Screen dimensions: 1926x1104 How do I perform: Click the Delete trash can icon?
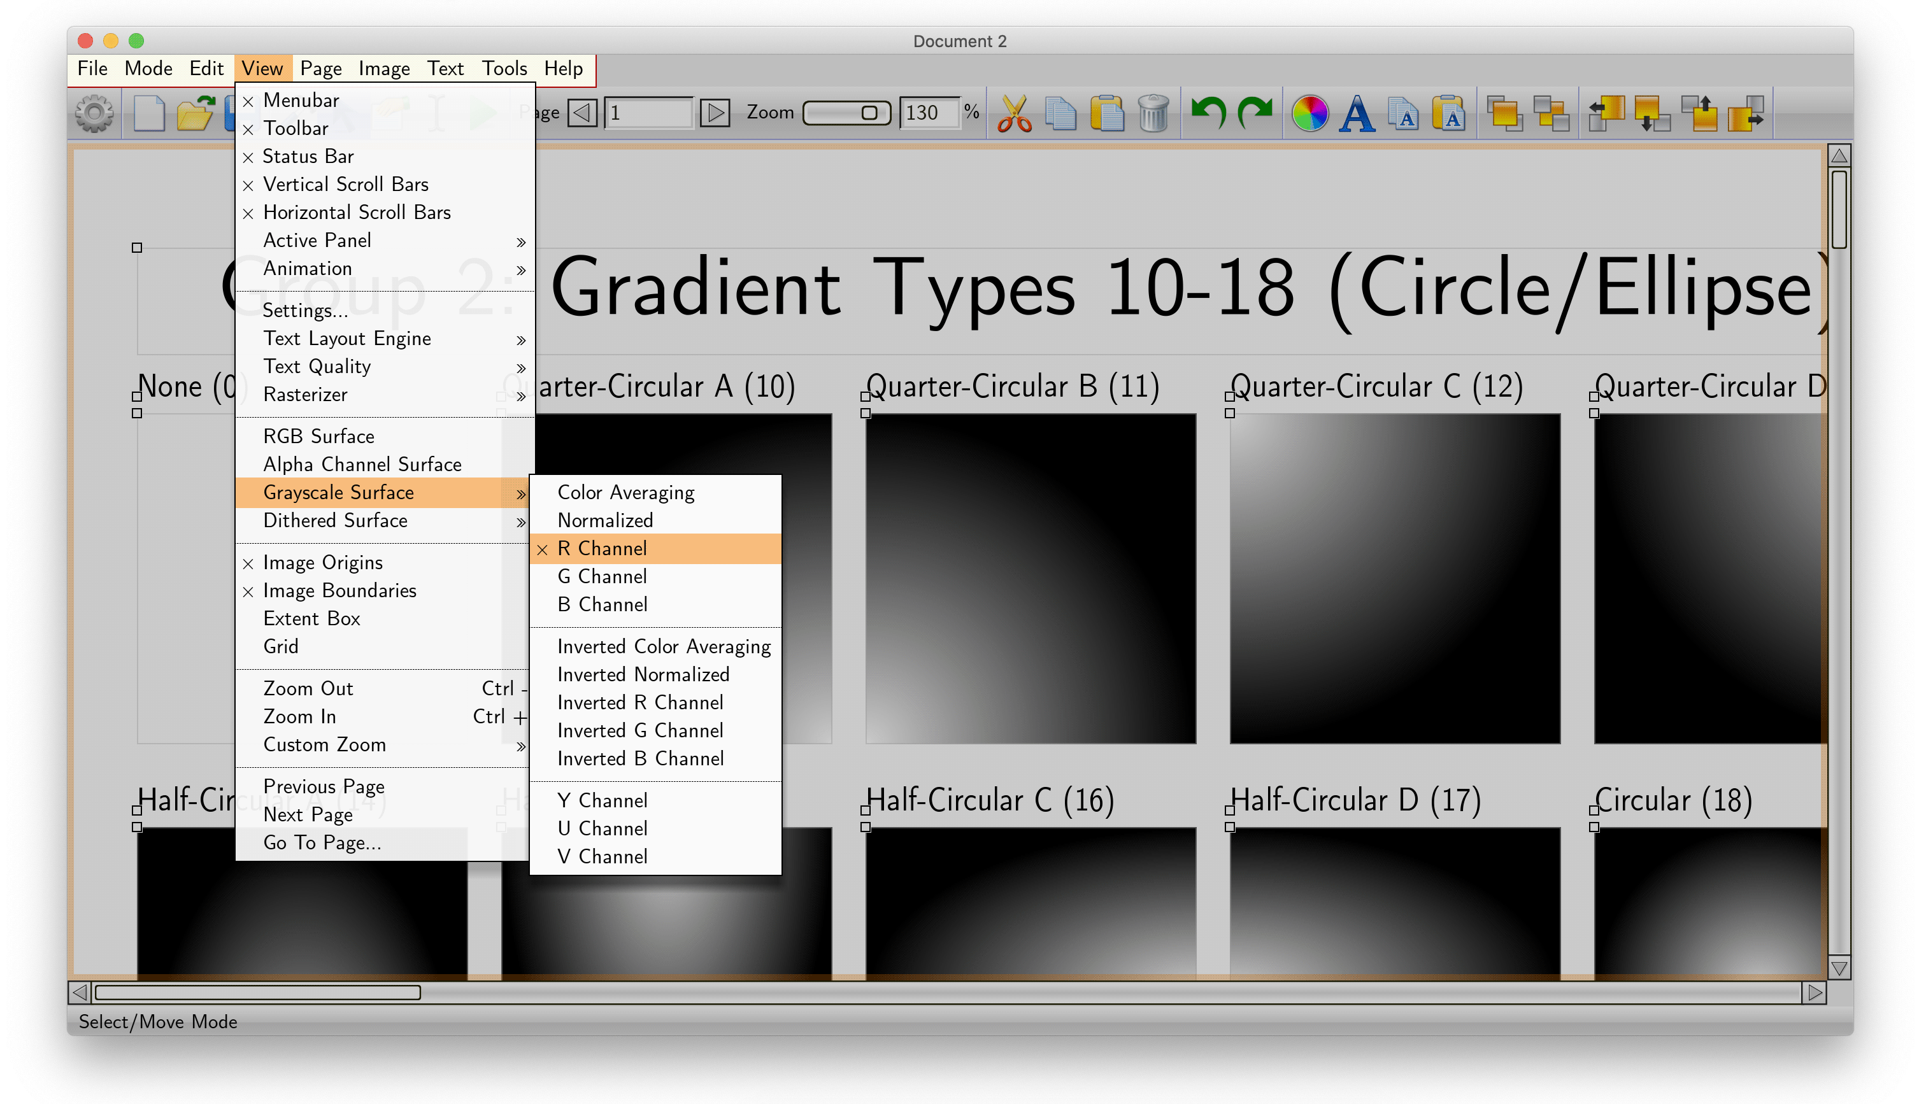click(x=1153, y=114)
